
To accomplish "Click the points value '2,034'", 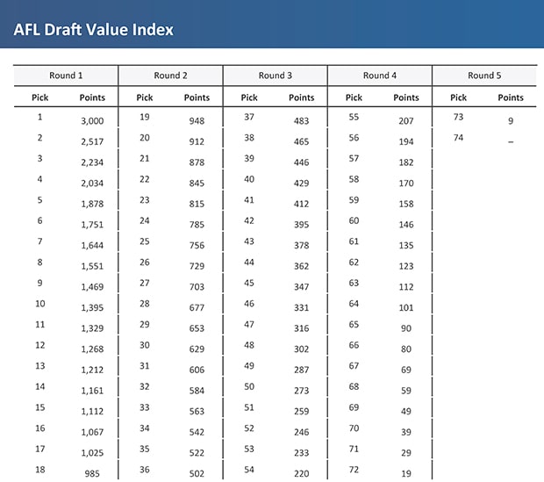I will (92, 183).
